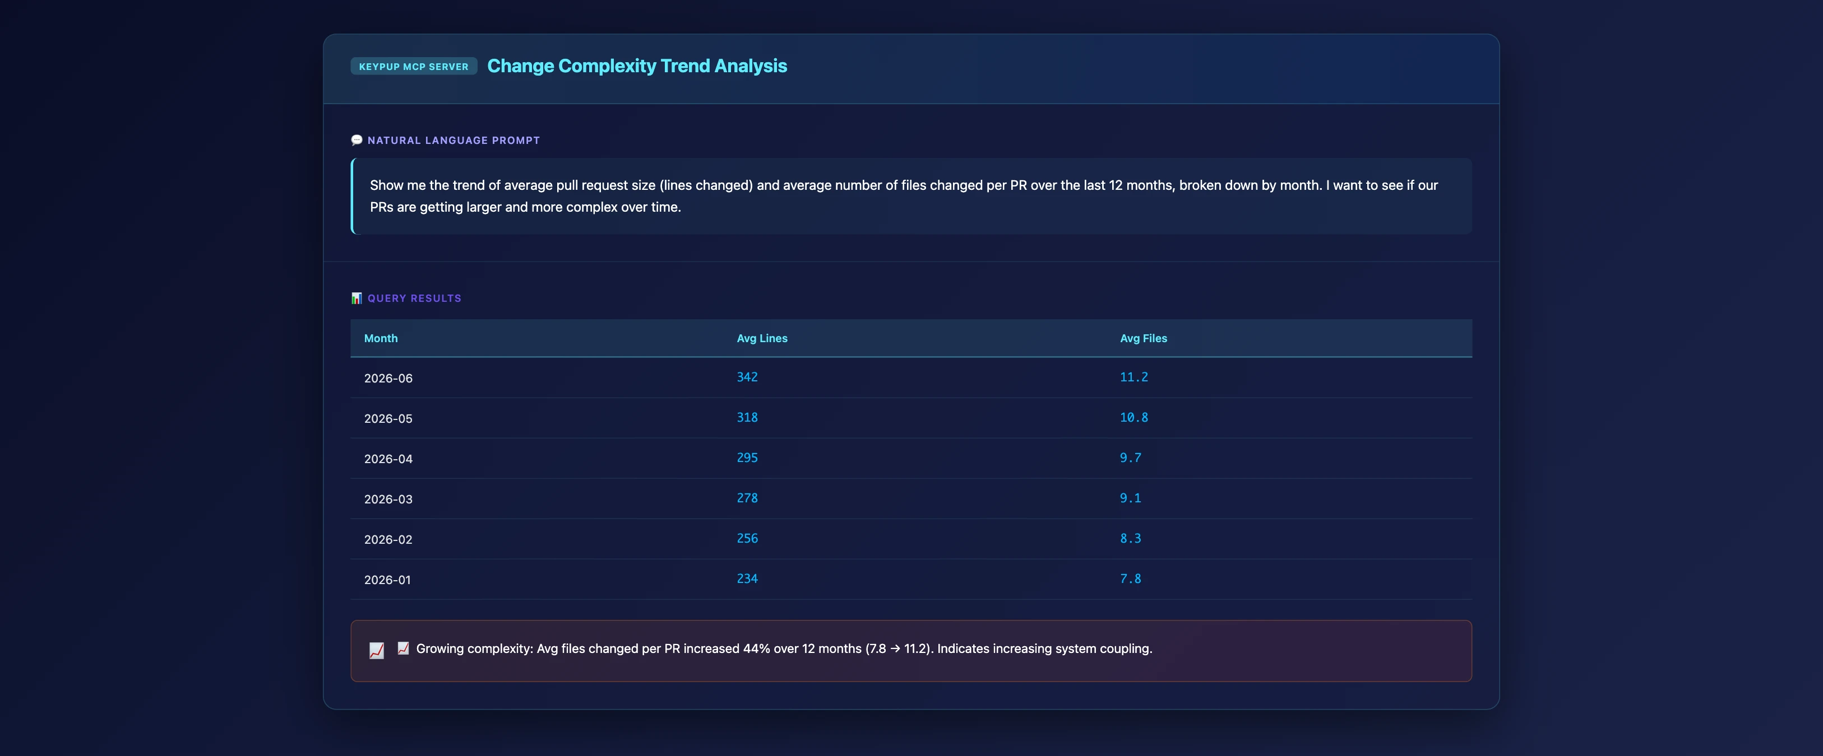Screen dimensions: 1823x756
Task: Select the 2026-06 month cell
Action: pyautogui.click(x=388, y=379)
